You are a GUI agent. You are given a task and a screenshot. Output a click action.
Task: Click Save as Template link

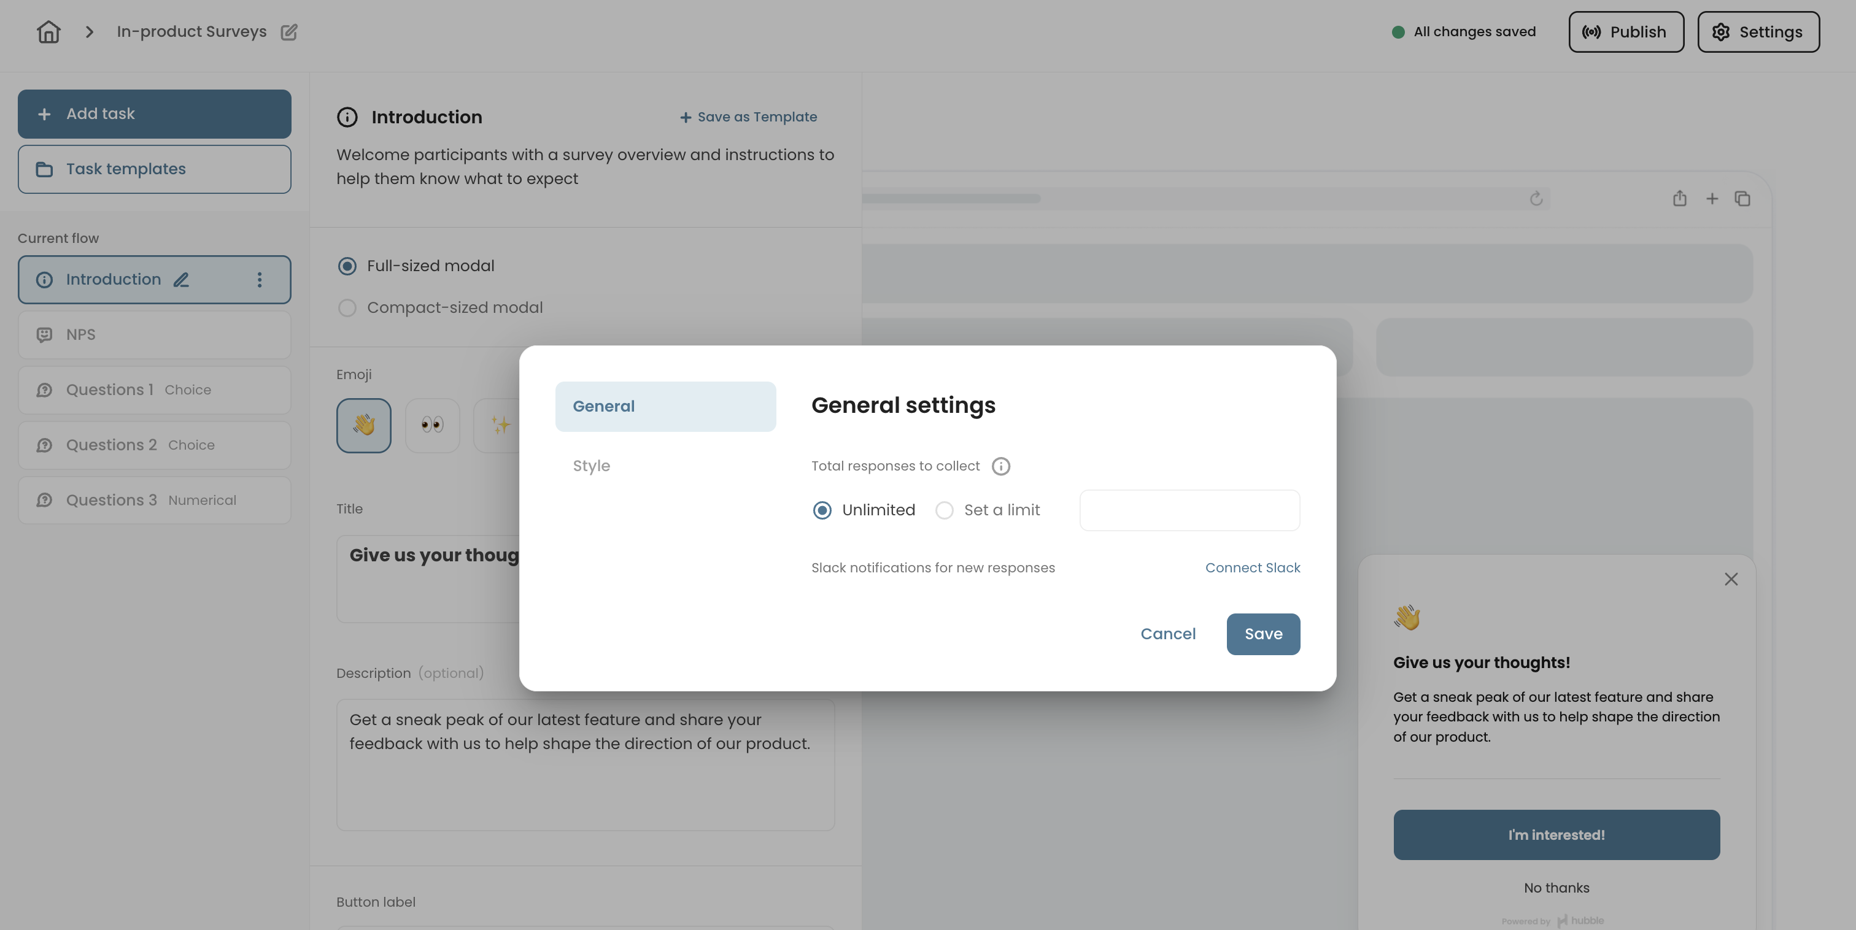[749, 117]
